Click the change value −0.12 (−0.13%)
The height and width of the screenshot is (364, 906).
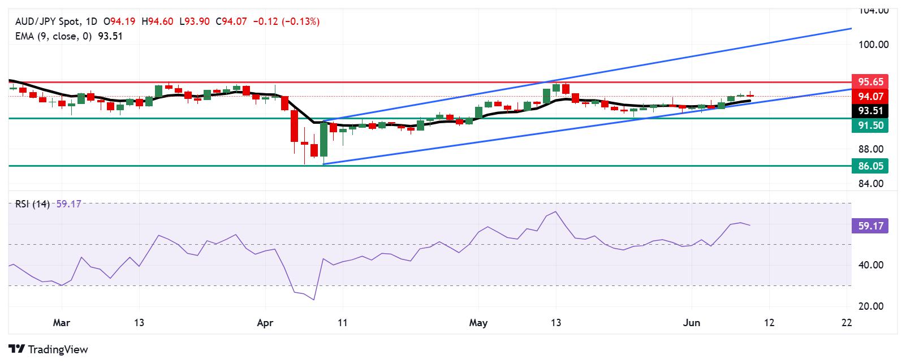pos(286,21)
